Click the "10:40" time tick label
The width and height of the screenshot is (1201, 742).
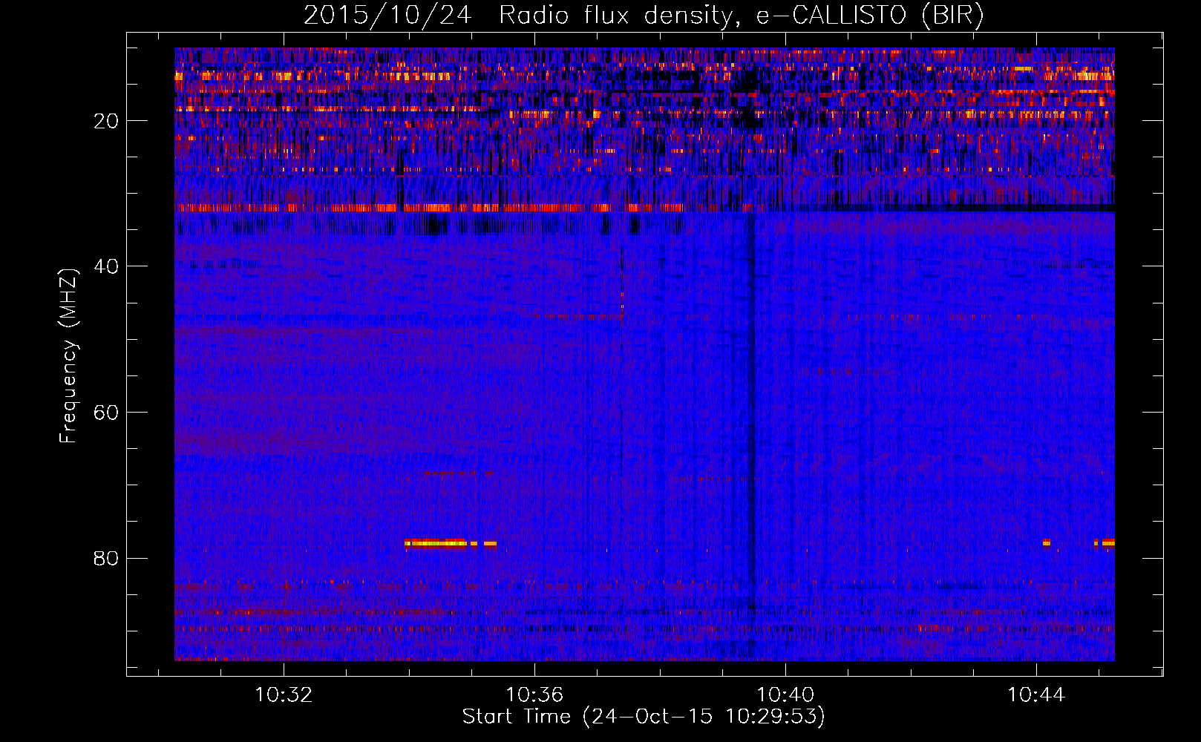(x=785, y=695)
